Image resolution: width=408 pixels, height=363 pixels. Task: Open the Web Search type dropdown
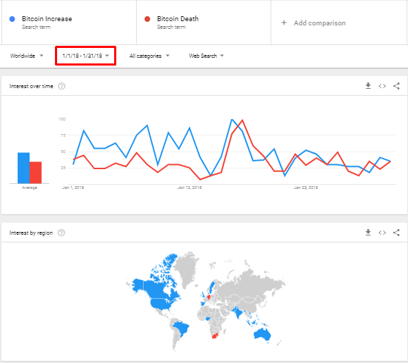coord(206,56)
